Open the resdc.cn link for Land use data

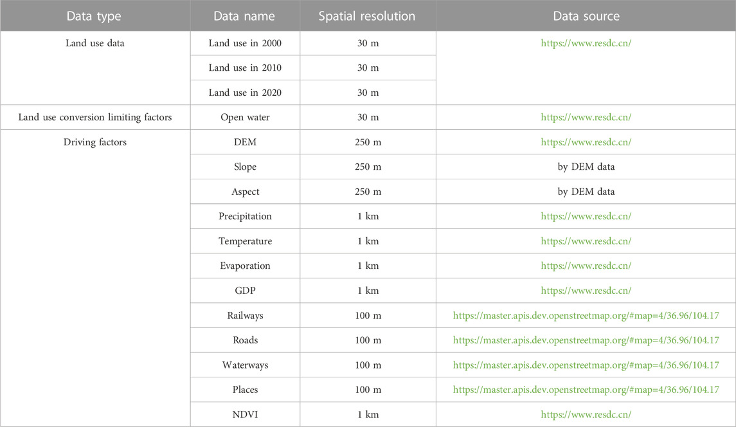(x=586, y=43)
